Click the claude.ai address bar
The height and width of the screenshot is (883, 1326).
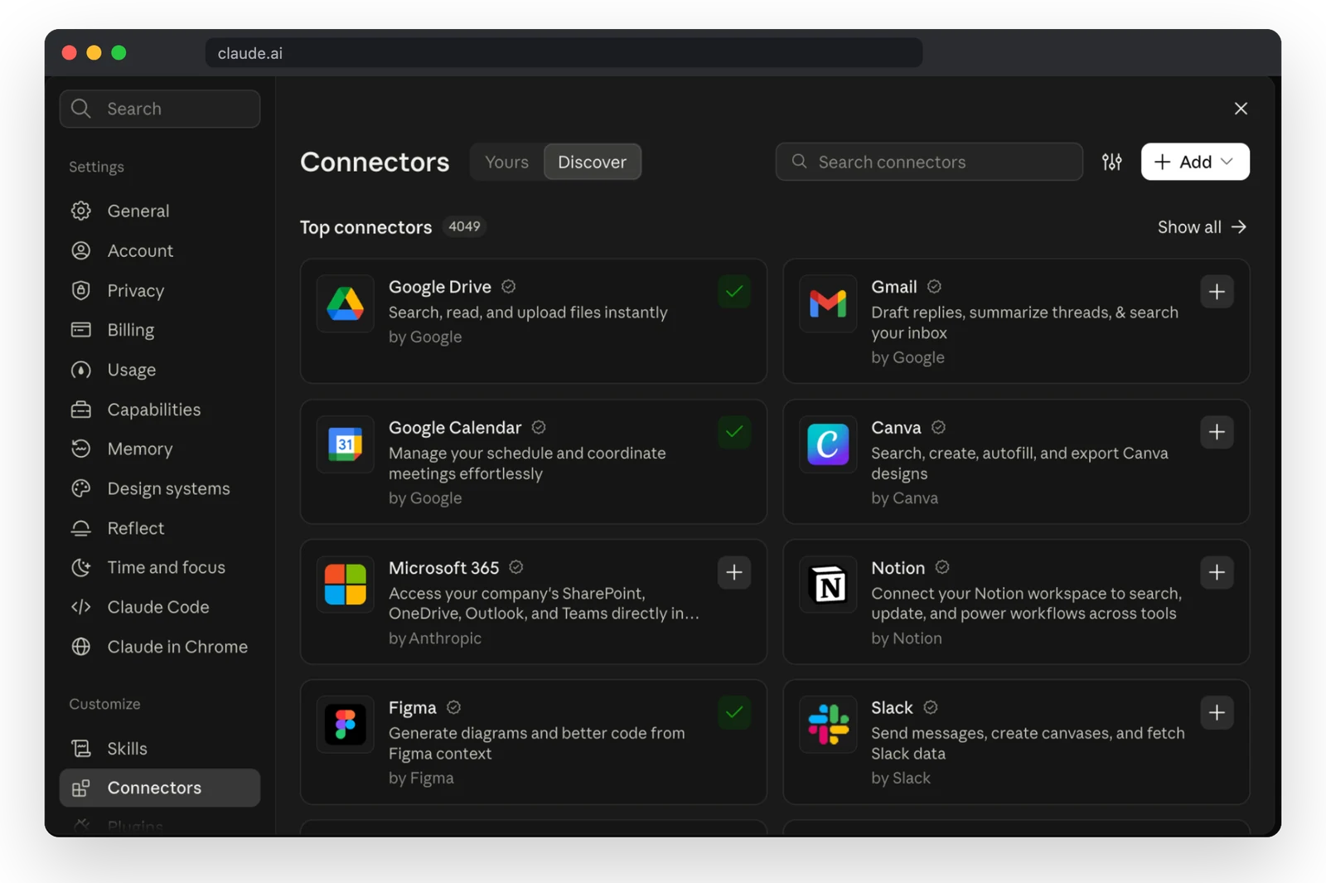[564, 53]
